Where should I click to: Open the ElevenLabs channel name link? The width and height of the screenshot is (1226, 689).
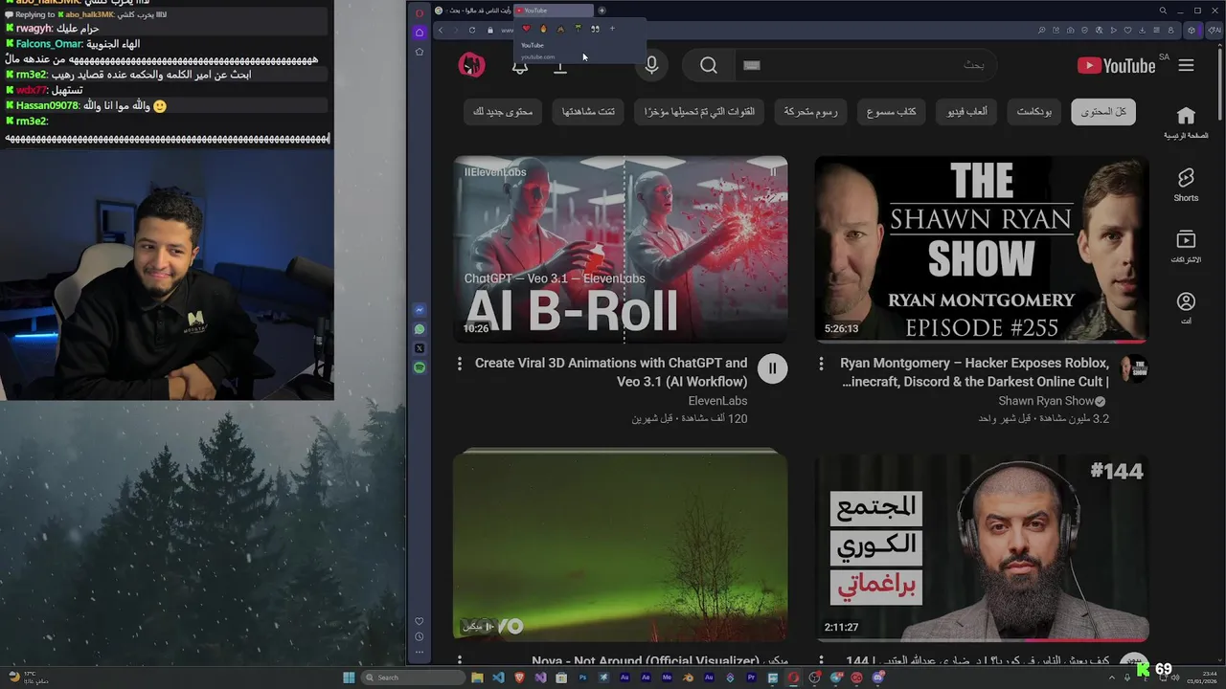[x=717, y=401]
